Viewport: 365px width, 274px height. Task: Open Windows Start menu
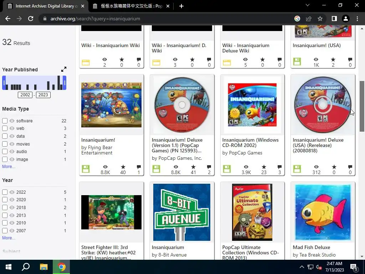point(9,267)
